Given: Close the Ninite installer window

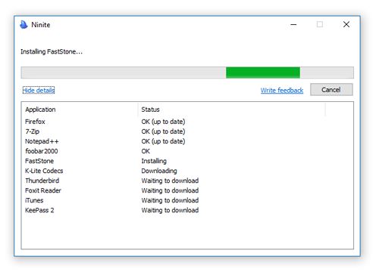Looking at the screenshot, I should [x=346, y=24].
